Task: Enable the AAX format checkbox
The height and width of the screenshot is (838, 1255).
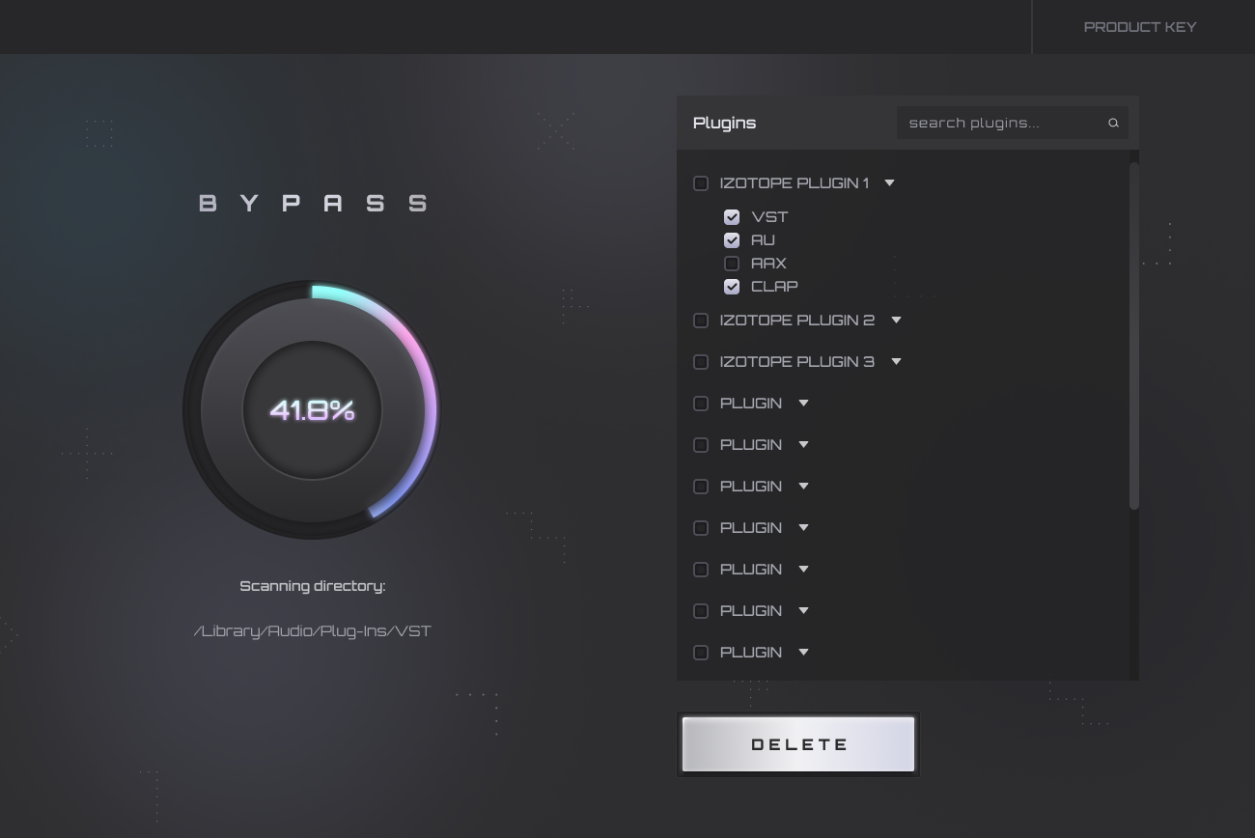Action: pyautogui.click(x=732, y=264)
